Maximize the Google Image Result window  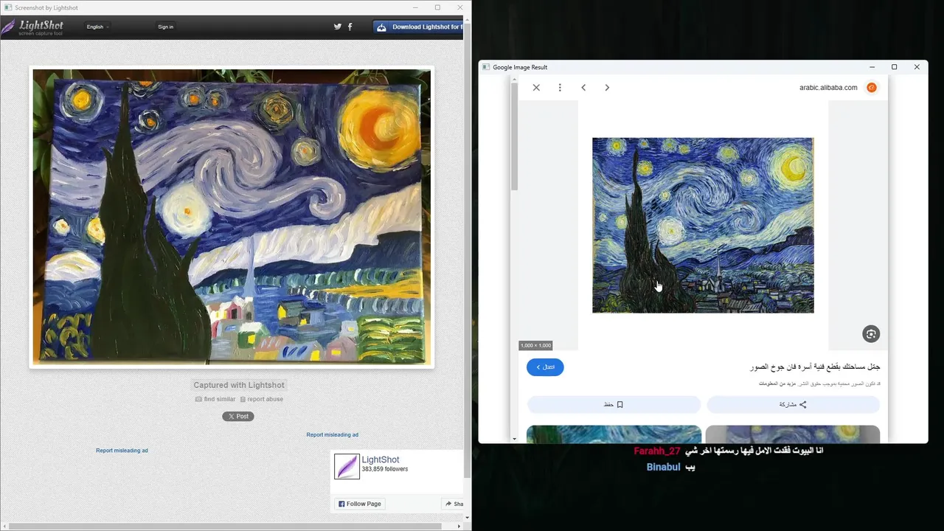(895, 67)
